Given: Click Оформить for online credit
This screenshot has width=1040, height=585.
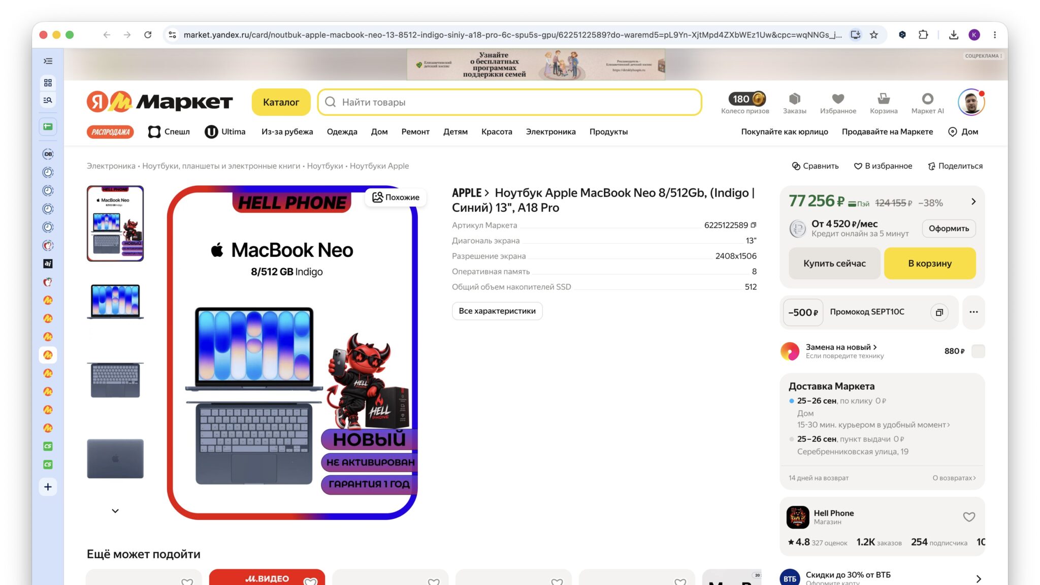Looking at the screenshot, I should click(x=949, y=229).
